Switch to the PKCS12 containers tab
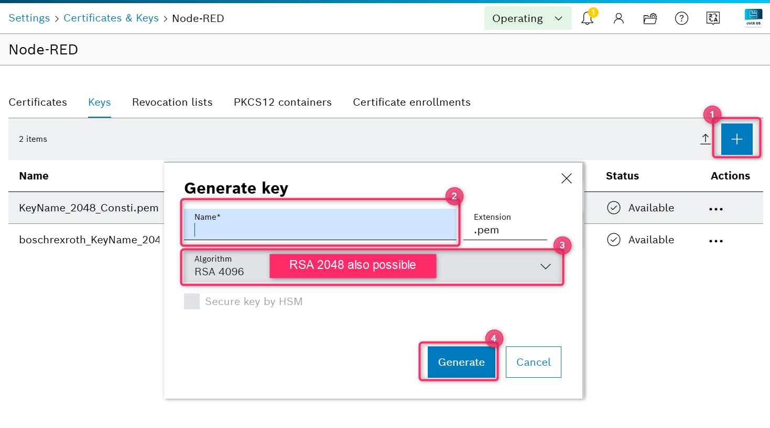The width and height of the screenshot is (770, 428). pyautogui.click(x=283, y=102)
